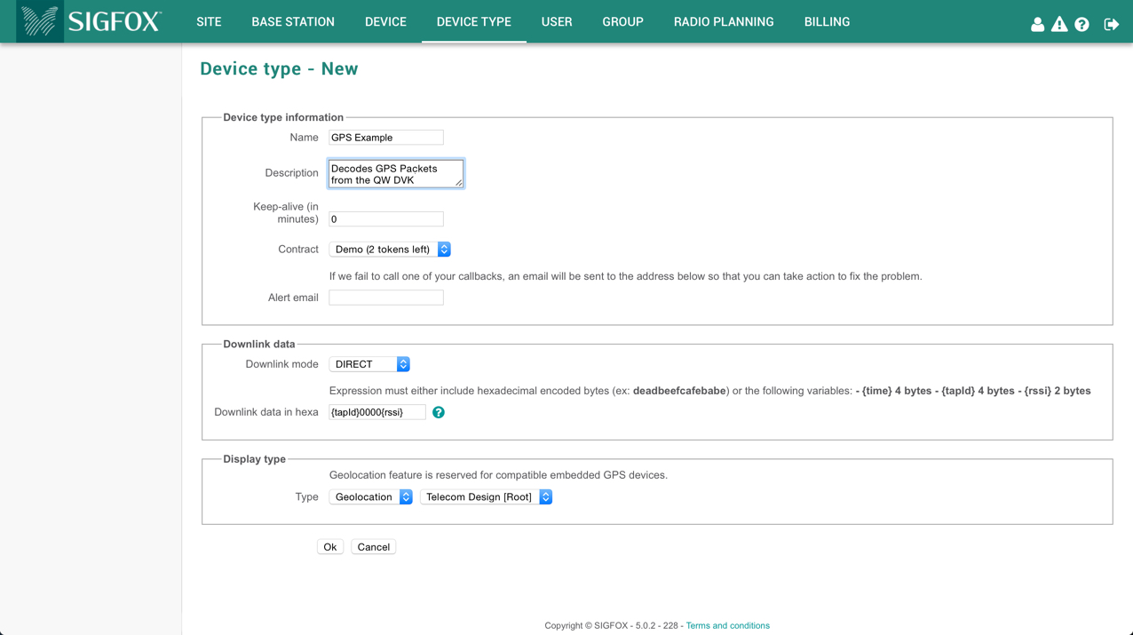Expand the Contract dropdown
Image resolution: width=1133 pixels, height=635 pixels.
point(390,250)
